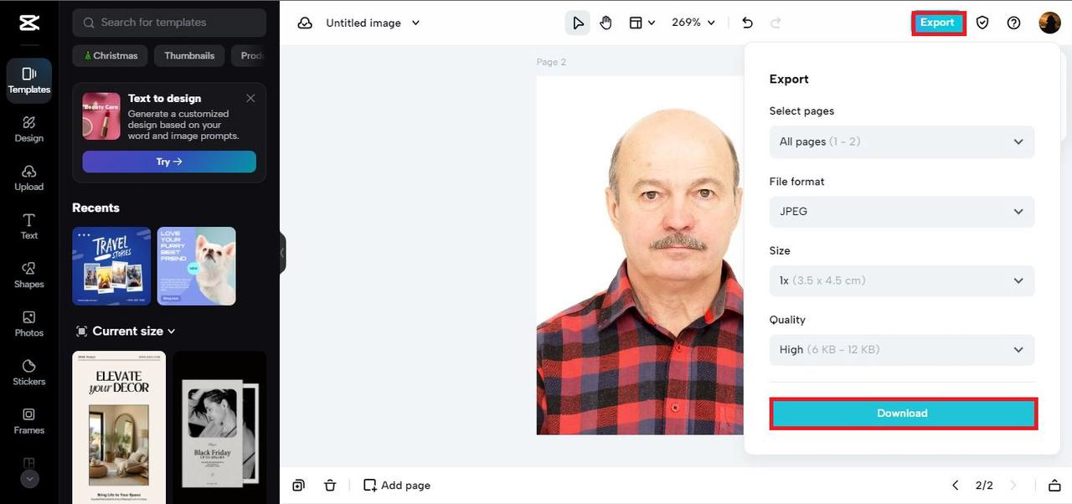Expand more sidebar tools with the down-arrow button
This screenshot has width=1072, height=504.
click(29, 480)
